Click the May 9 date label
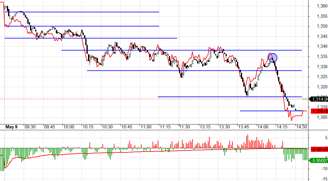 (x=11, y=127)
